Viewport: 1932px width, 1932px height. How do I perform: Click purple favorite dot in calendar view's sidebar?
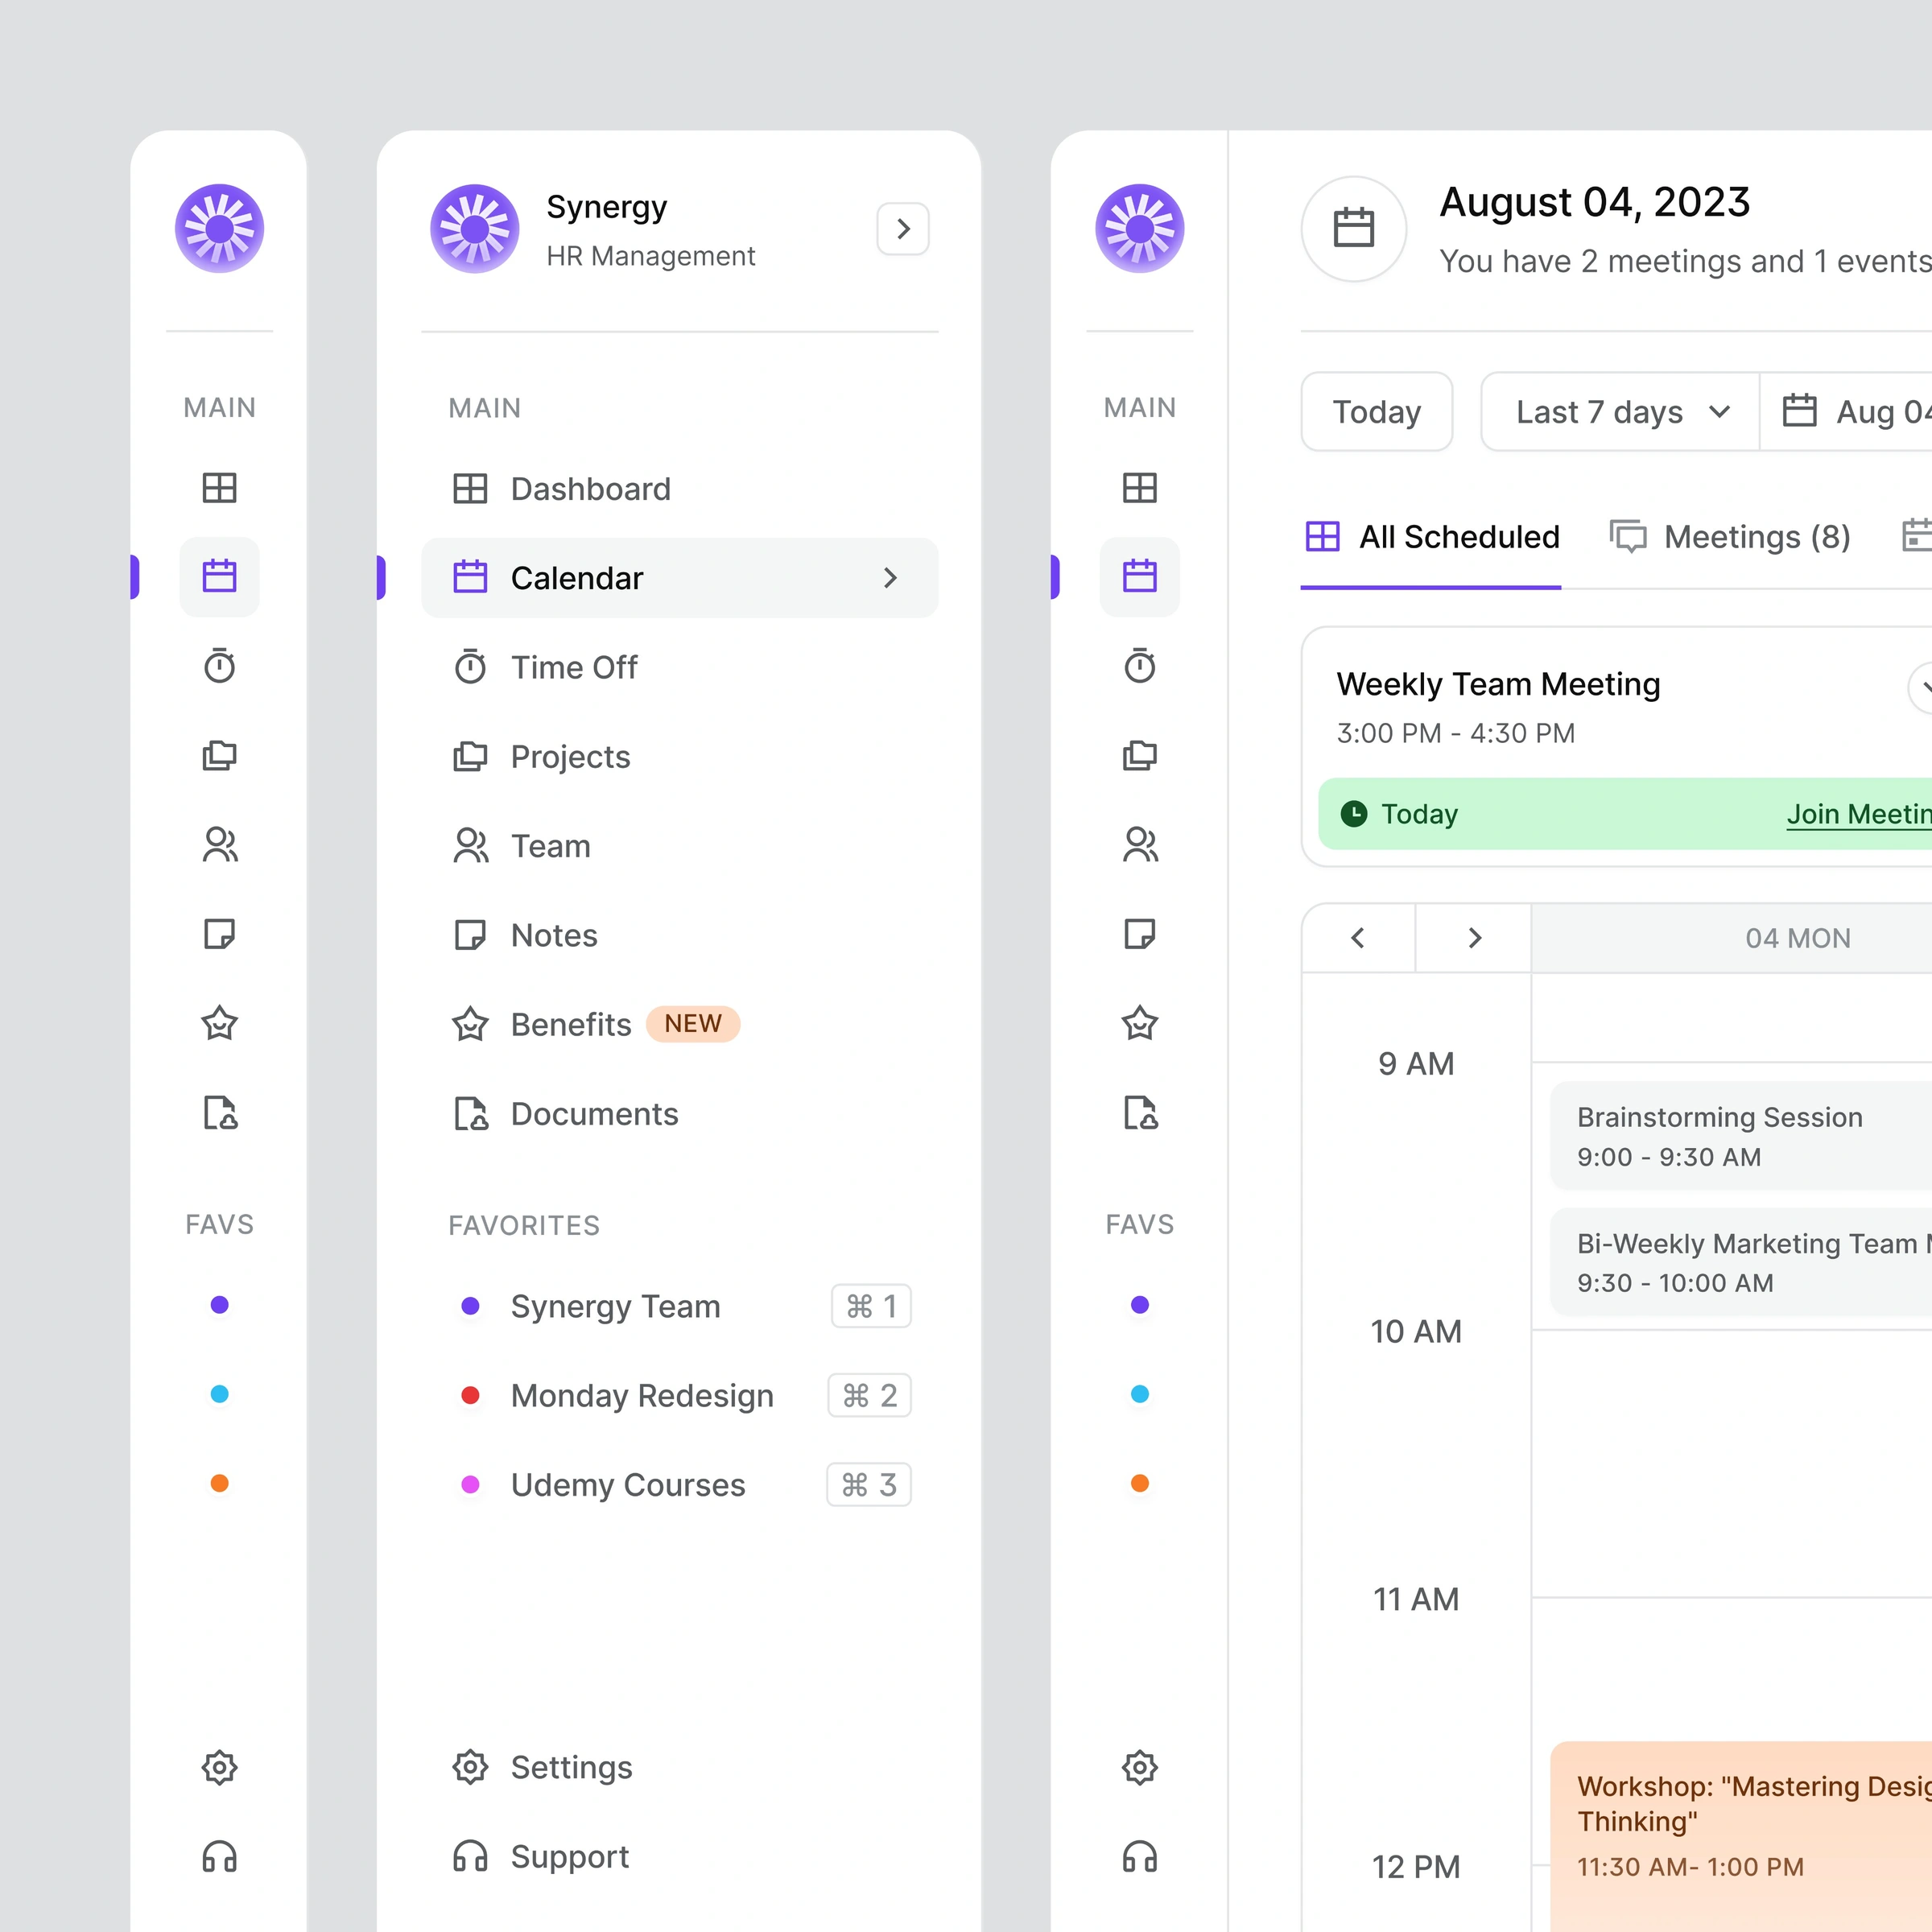pyautogui.click(x=1139, y=1304)
